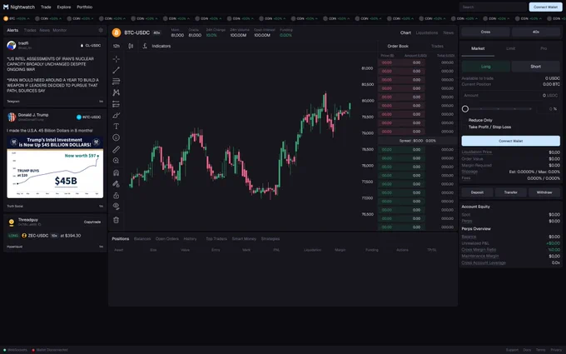Open the emoji icons tool
566x354 pixels.
coord(116,137)
